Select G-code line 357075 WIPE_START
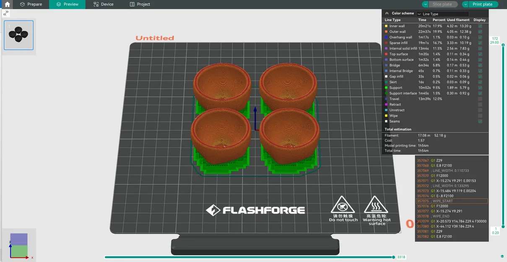 coord(452,201)
